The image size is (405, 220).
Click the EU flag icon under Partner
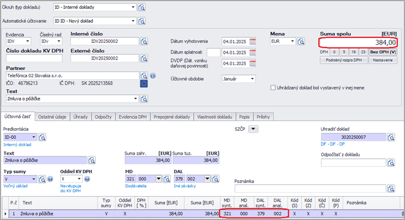pos(144,84)
